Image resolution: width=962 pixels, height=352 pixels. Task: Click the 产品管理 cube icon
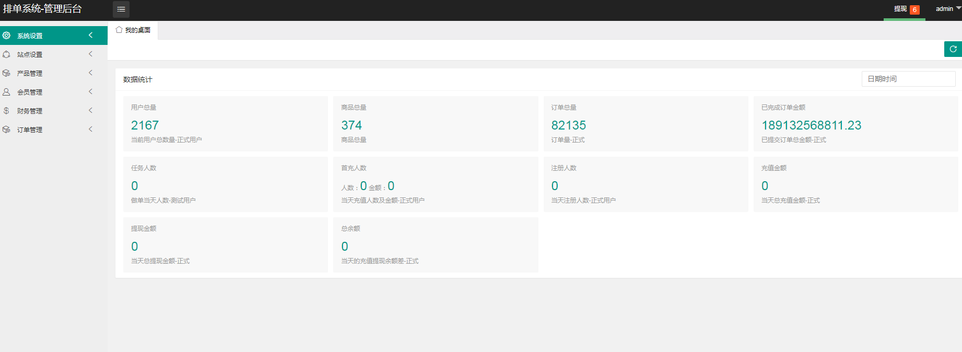[x=6, y=73]
